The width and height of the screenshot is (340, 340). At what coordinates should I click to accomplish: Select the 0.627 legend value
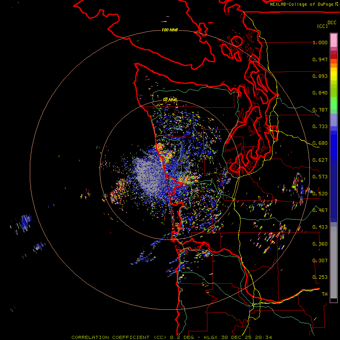click(x=320, y=160)
